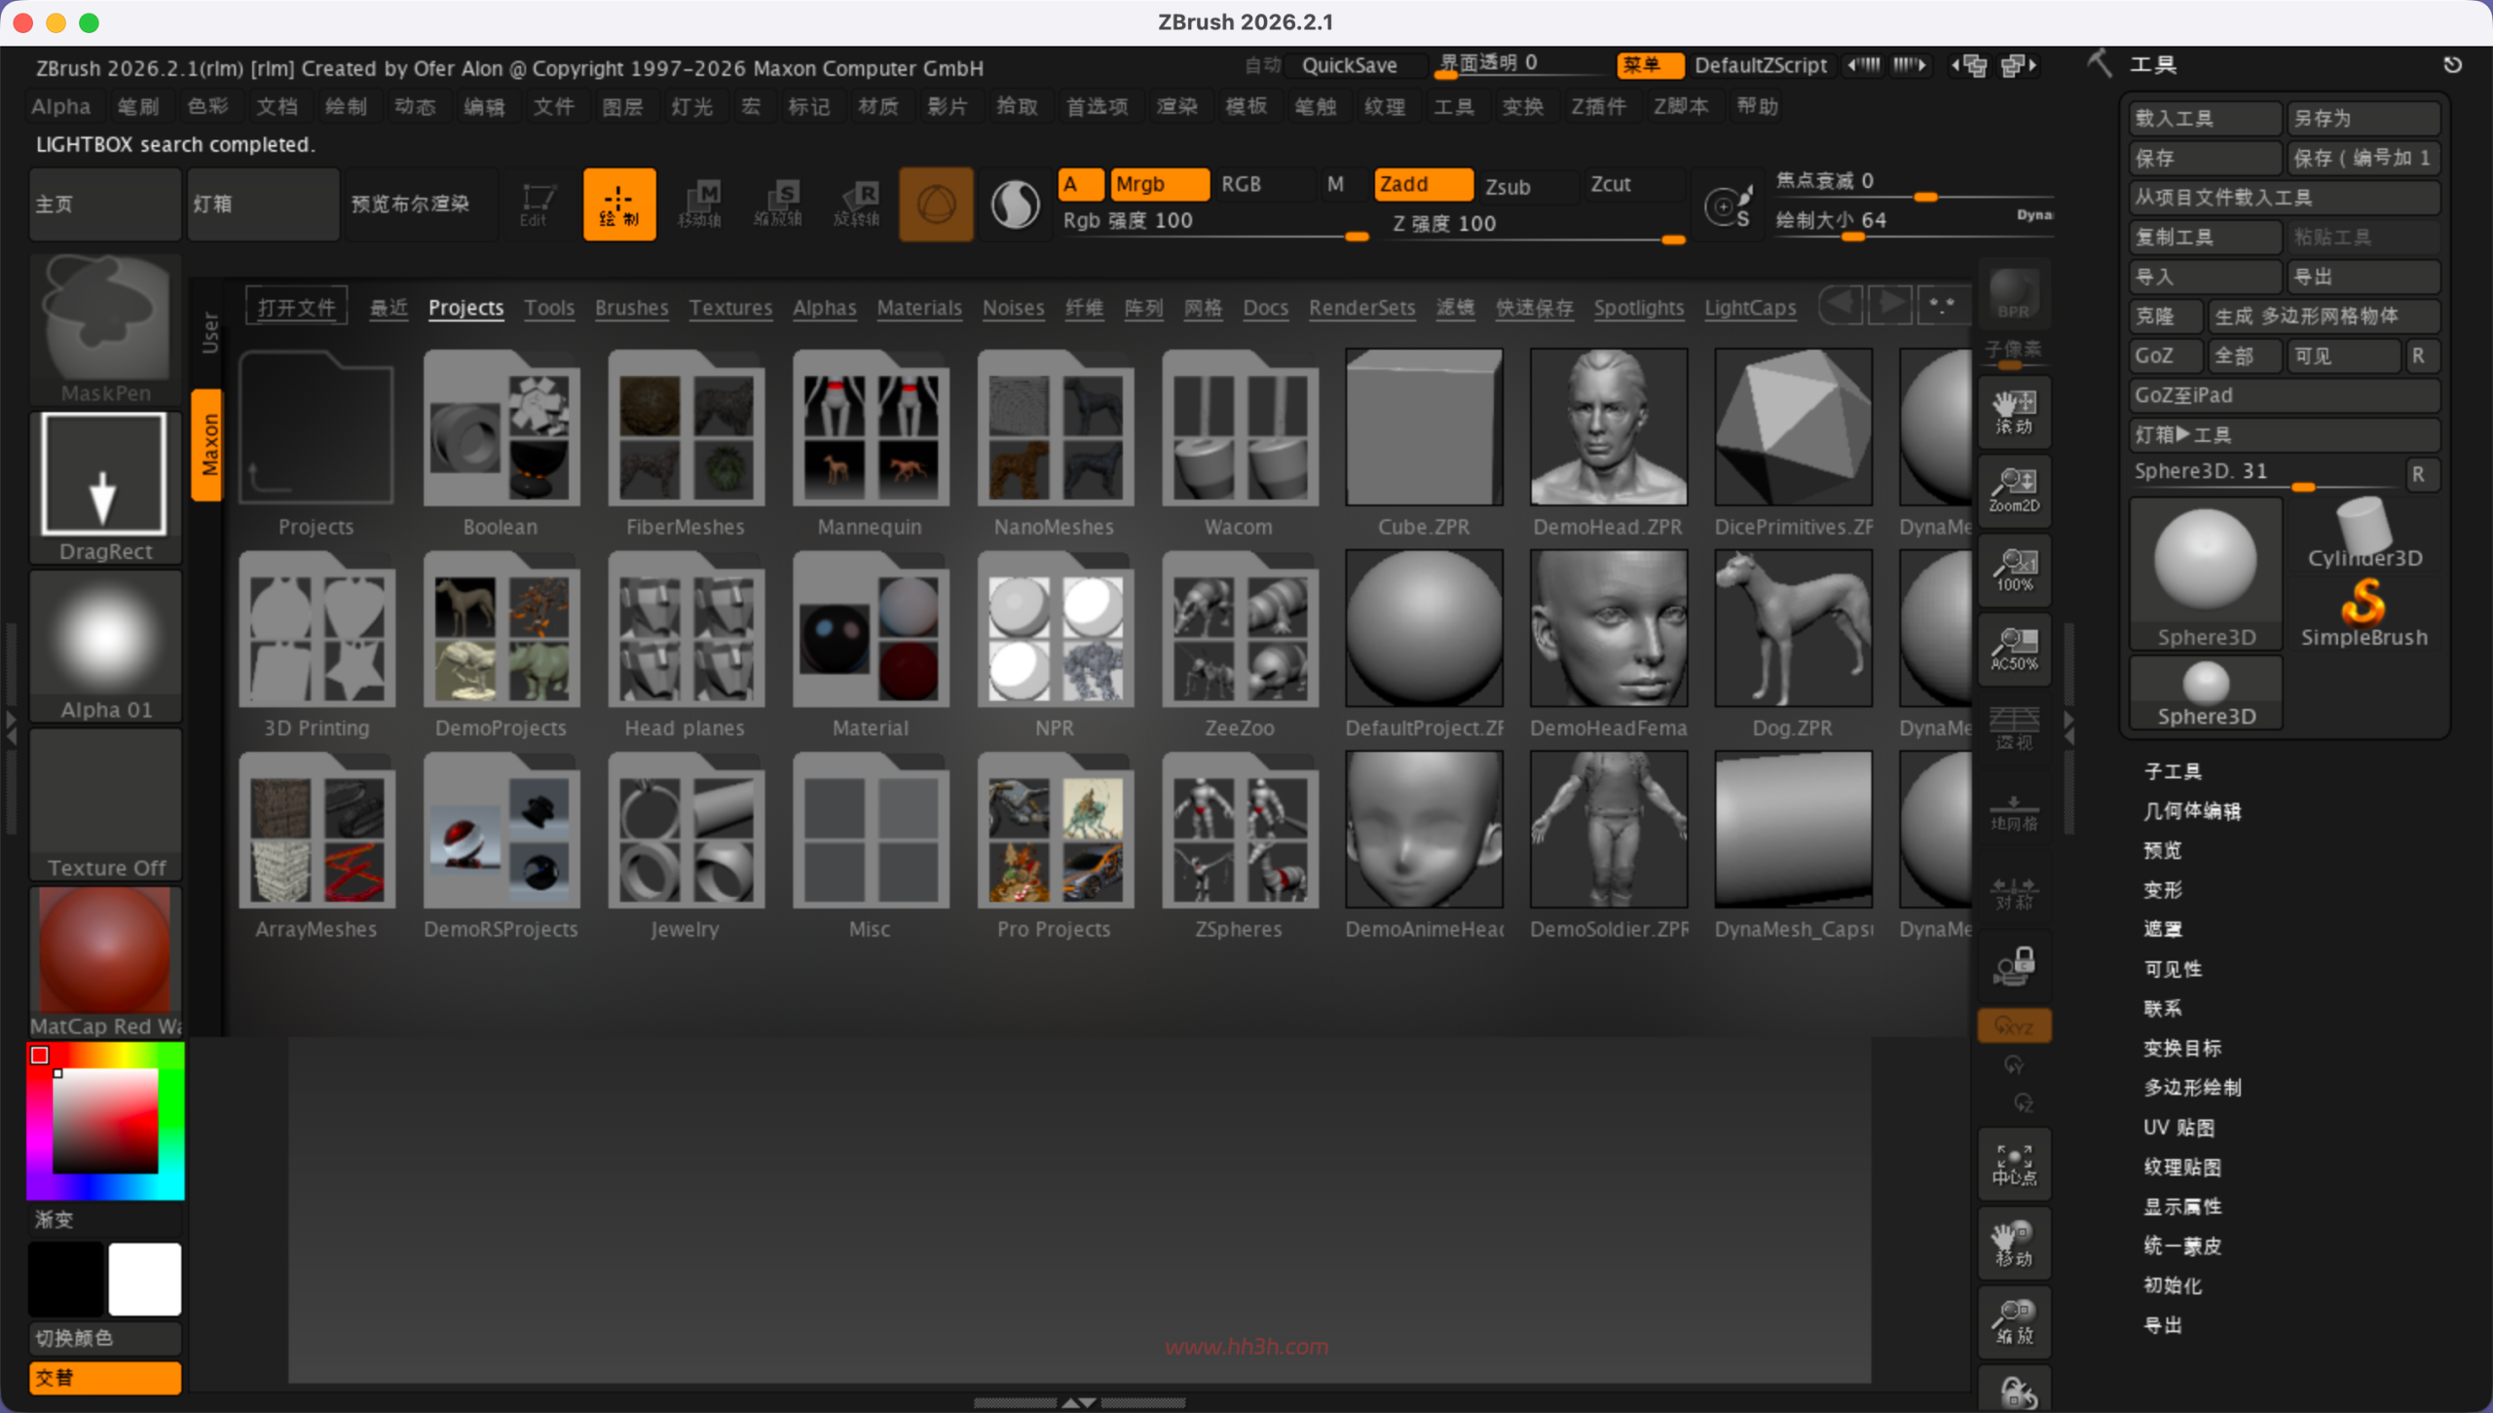
Task: Switch to the Brushes lightbox tab
Action: [631, 308]
